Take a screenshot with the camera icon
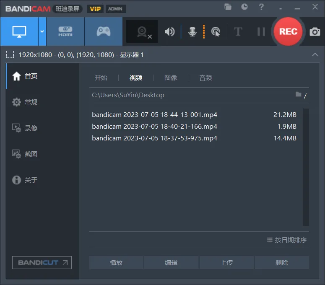This screenshot has height=285, width=325. (x=315, y=32)
